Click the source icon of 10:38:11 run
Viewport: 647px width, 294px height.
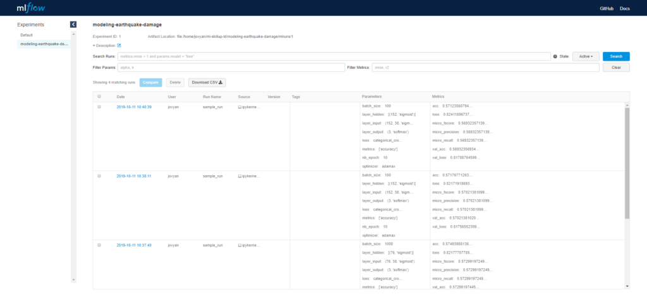(239, 176)
